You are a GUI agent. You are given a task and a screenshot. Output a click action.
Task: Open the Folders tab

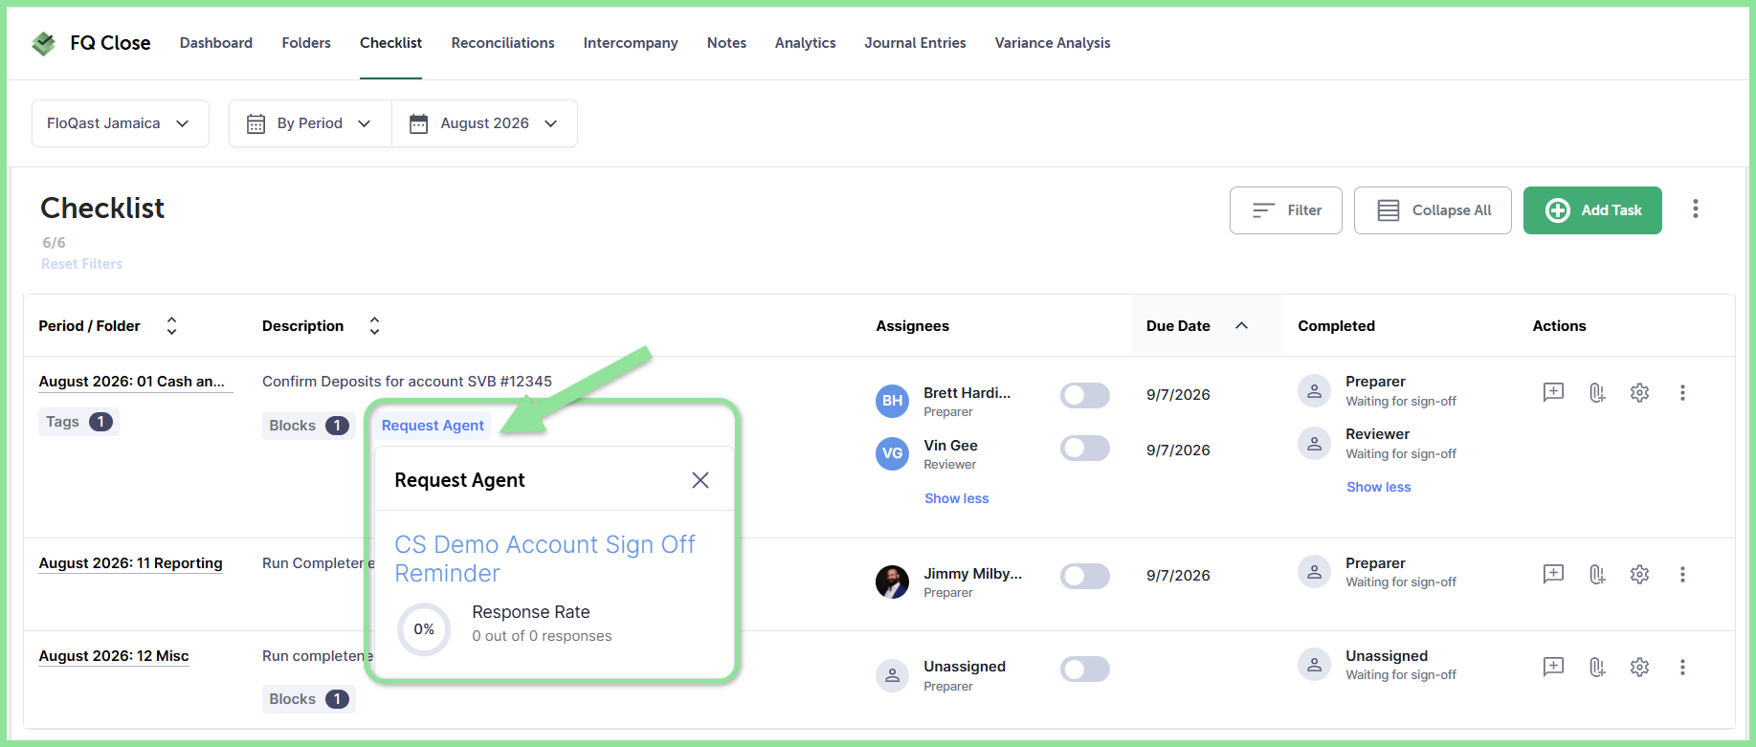(306, 43)
